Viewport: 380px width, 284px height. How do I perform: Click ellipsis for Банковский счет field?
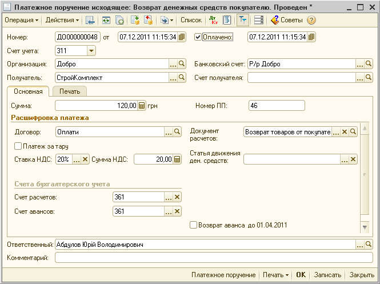(360, 64)
